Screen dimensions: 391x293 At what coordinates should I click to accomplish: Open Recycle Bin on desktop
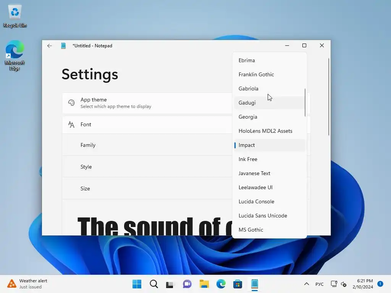click(x=15, y=16)
